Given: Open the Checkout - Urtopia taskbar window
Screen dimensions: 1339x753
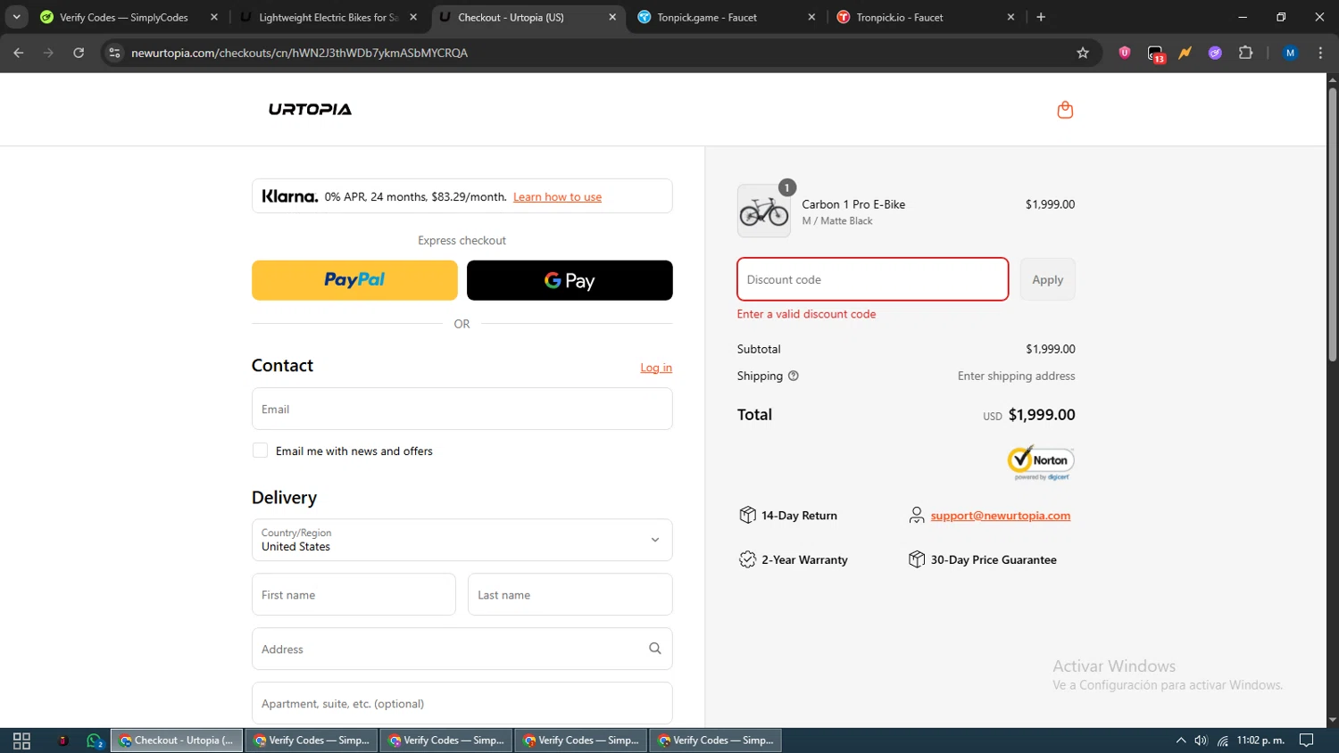Looking at the screenshot, I should coord(177,741).
